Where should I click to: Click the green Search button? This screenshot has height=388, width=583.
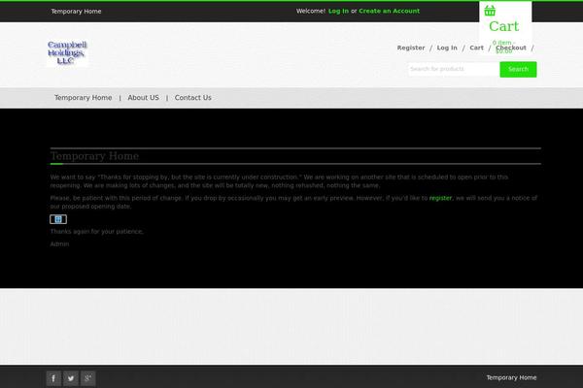[x=518, y=70]
